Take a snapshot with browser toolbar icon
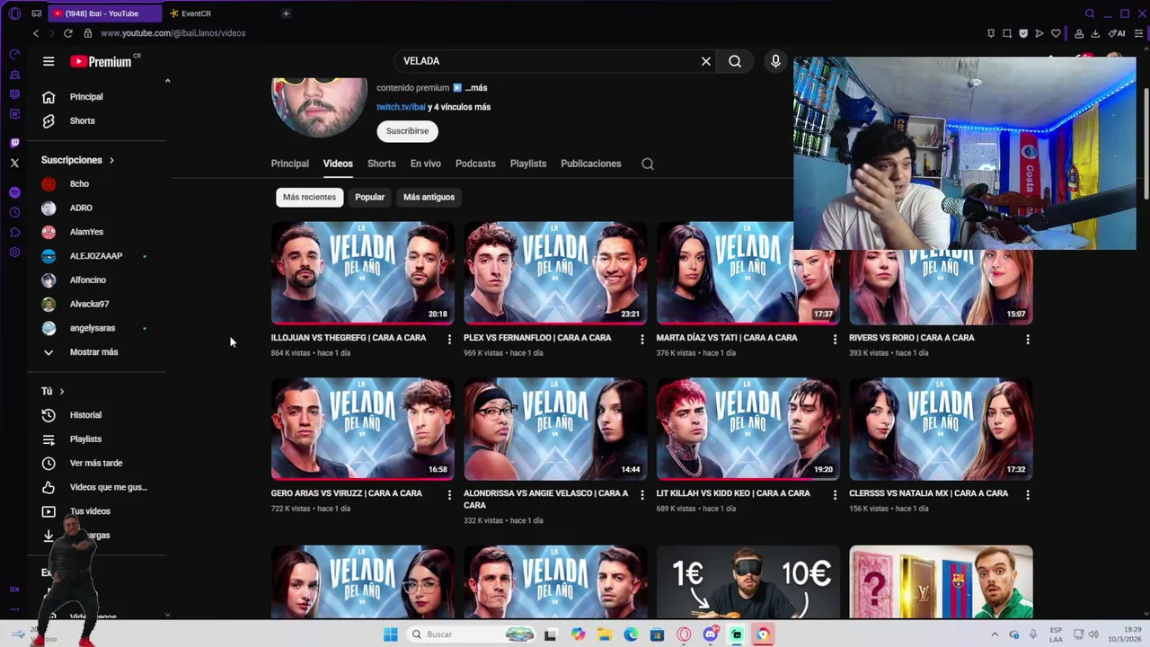The width and height of the screenshot is (1150, 647). [x=1007, y=33]
